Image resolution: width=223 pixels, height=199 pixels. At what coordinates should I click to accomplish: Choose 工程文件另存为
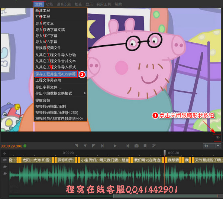point(61,80)
